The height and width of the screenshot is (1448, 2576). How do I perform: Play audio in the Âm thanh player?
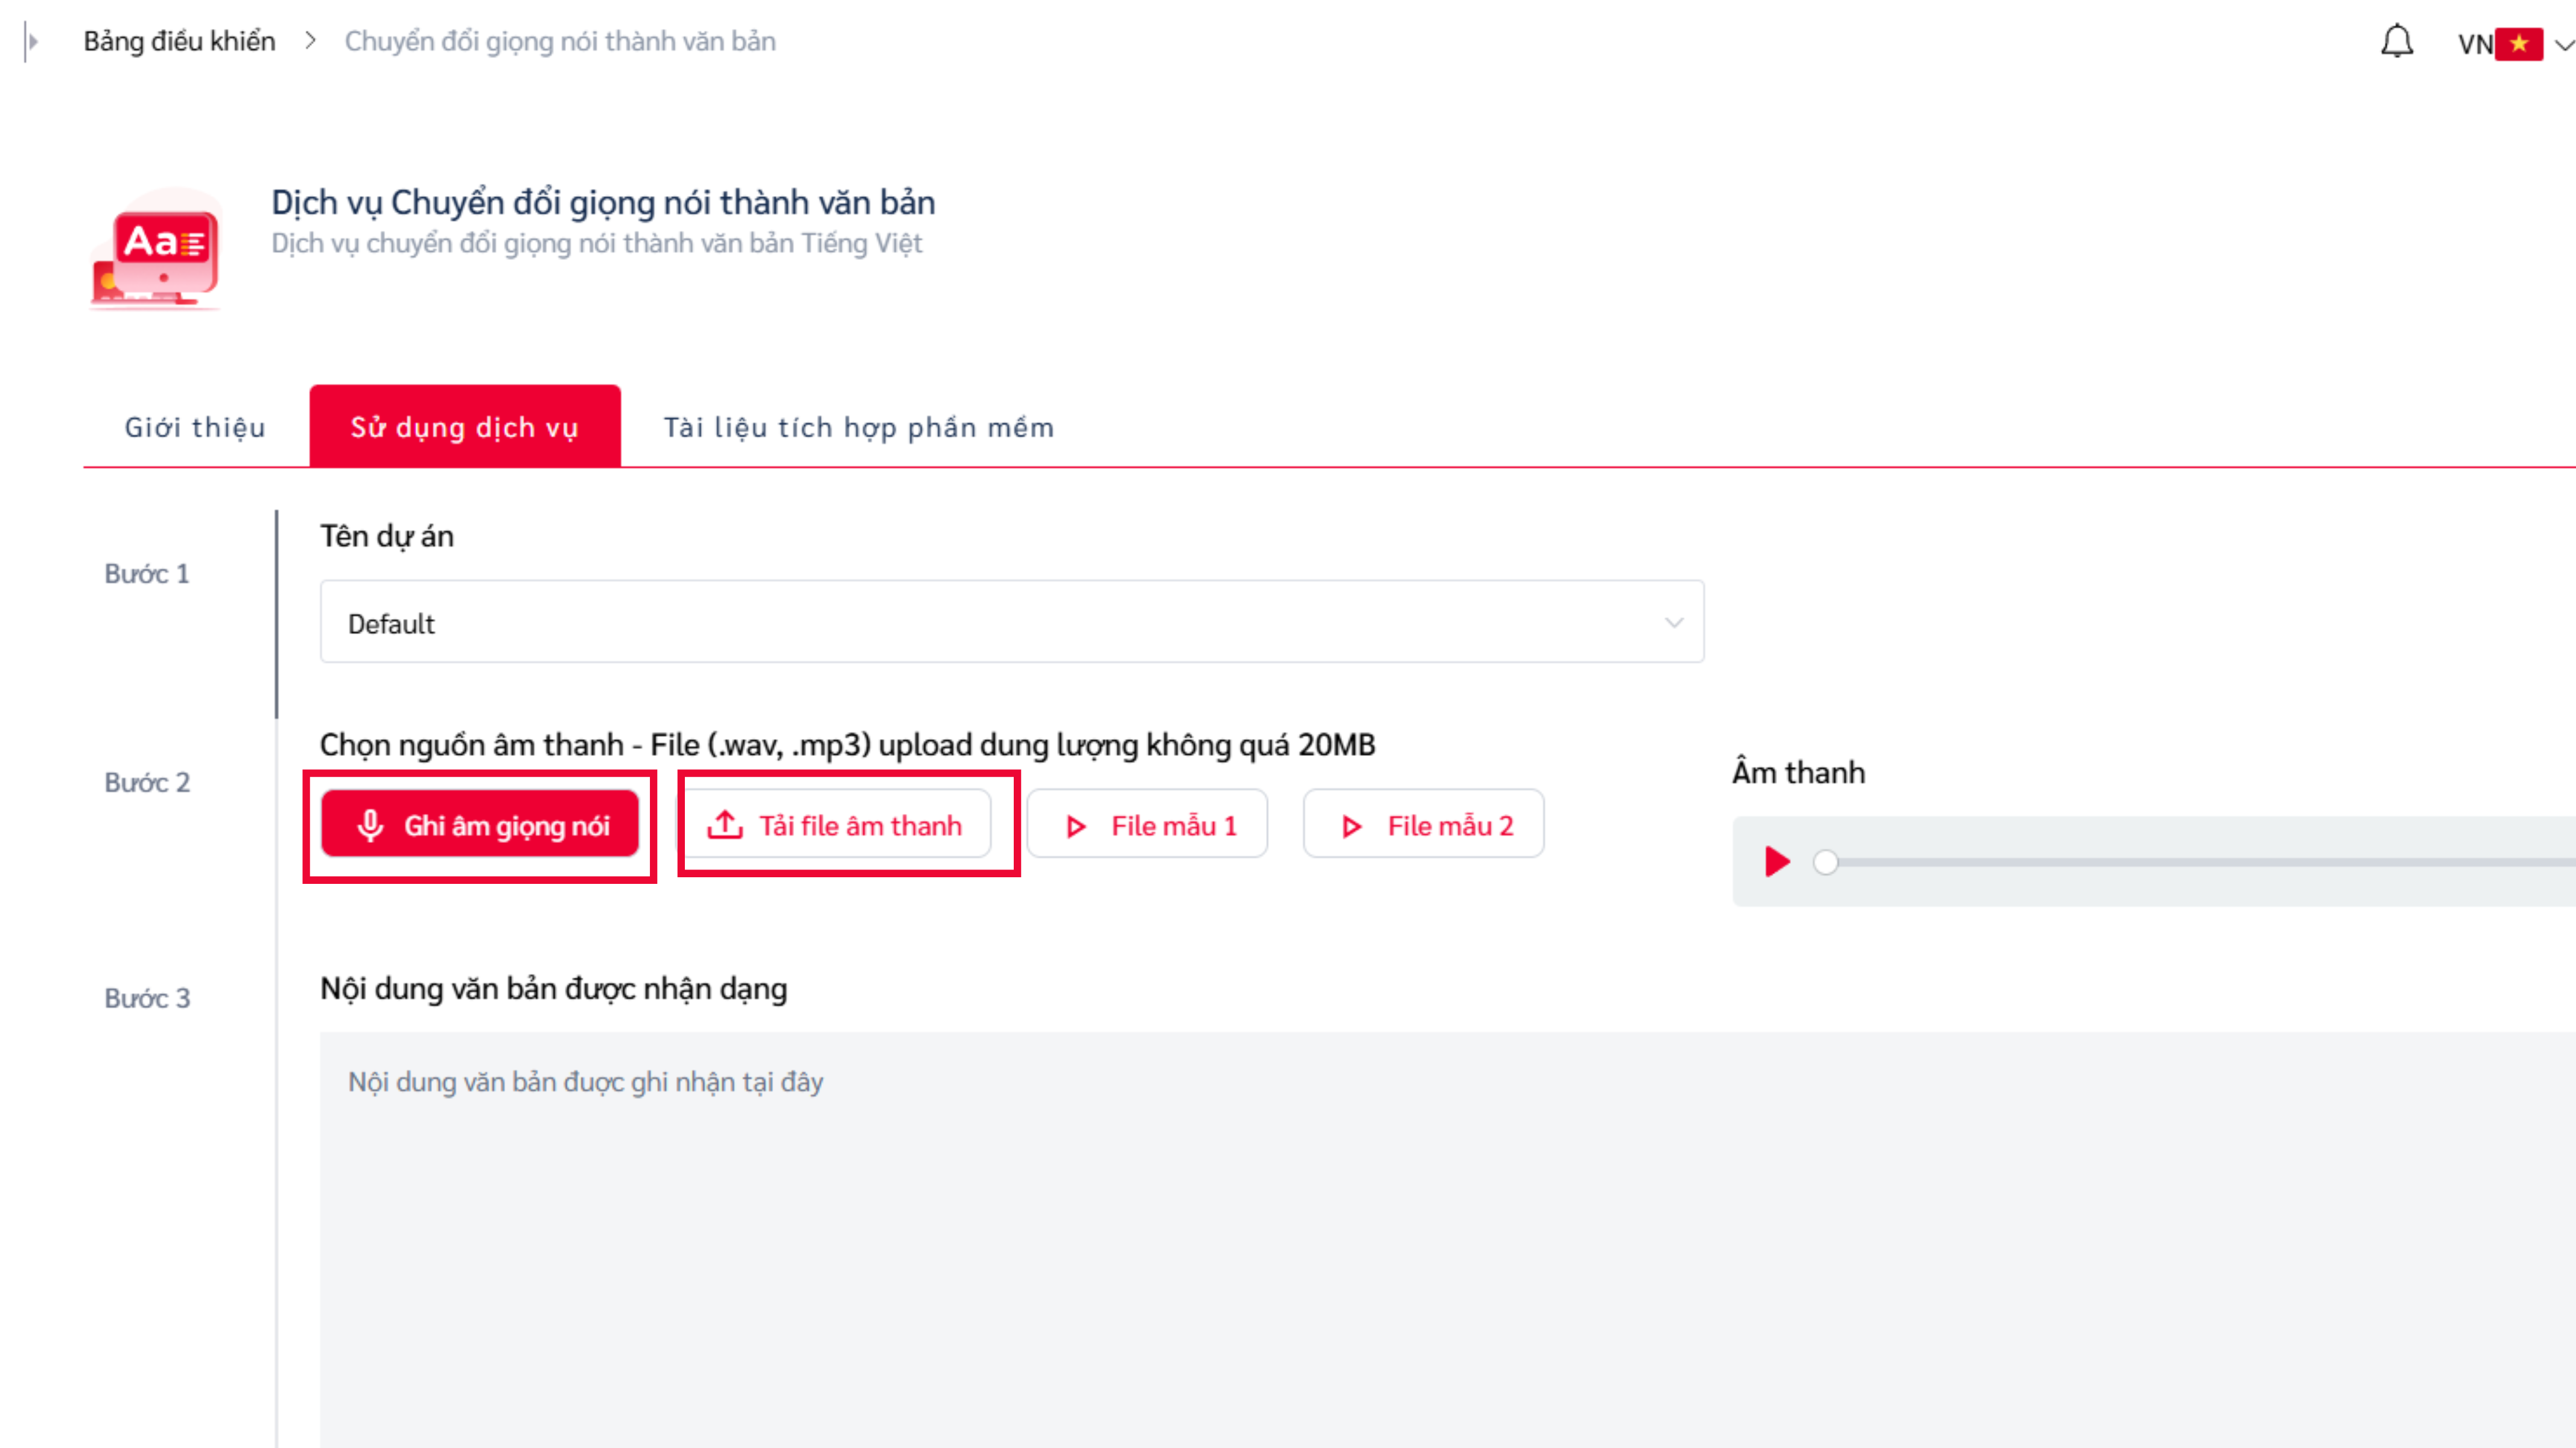click(1777, 862)
